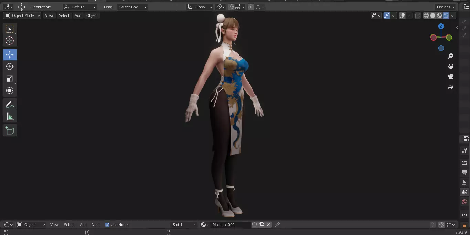Choose the Rotate tool
Viewport: 470px width, 235px height.
pyautogui.click(x=10, y=66)
